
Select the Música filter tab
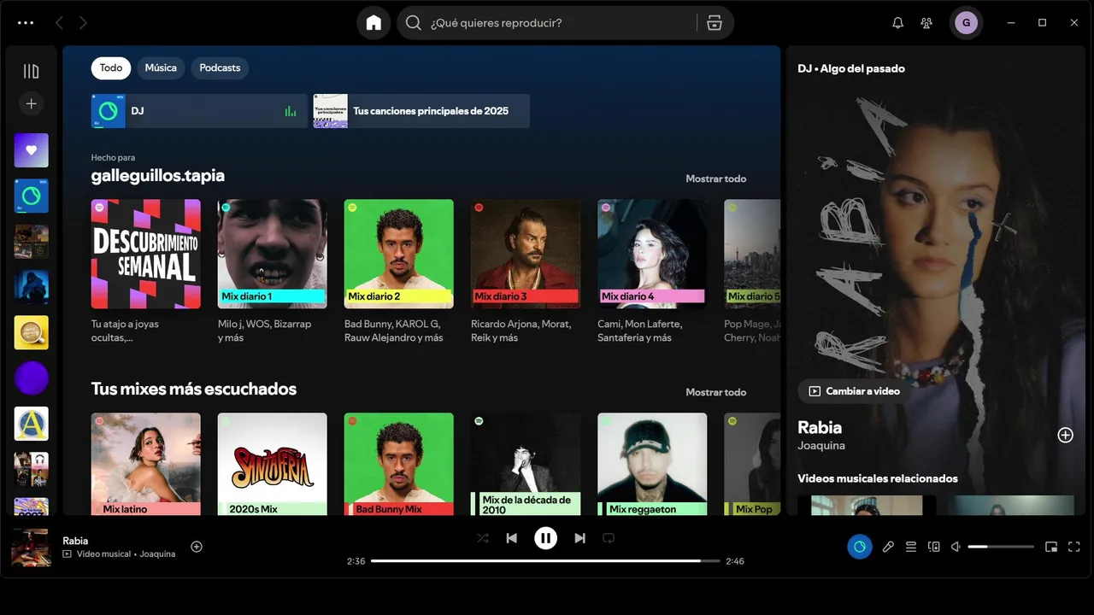pyautogui.click(x=161, y=67)
